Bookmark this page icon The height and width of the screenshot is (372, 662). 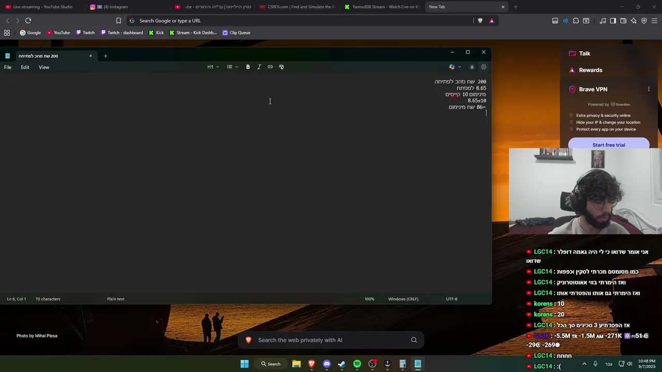[x=118, y=21]
